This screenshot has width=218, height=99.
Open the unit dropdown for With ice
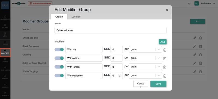[x=146, y=49]
